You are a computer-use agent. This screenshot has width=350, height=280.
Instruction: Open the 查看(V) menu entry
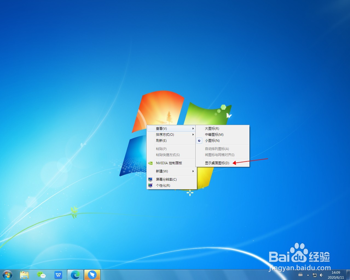172,129
